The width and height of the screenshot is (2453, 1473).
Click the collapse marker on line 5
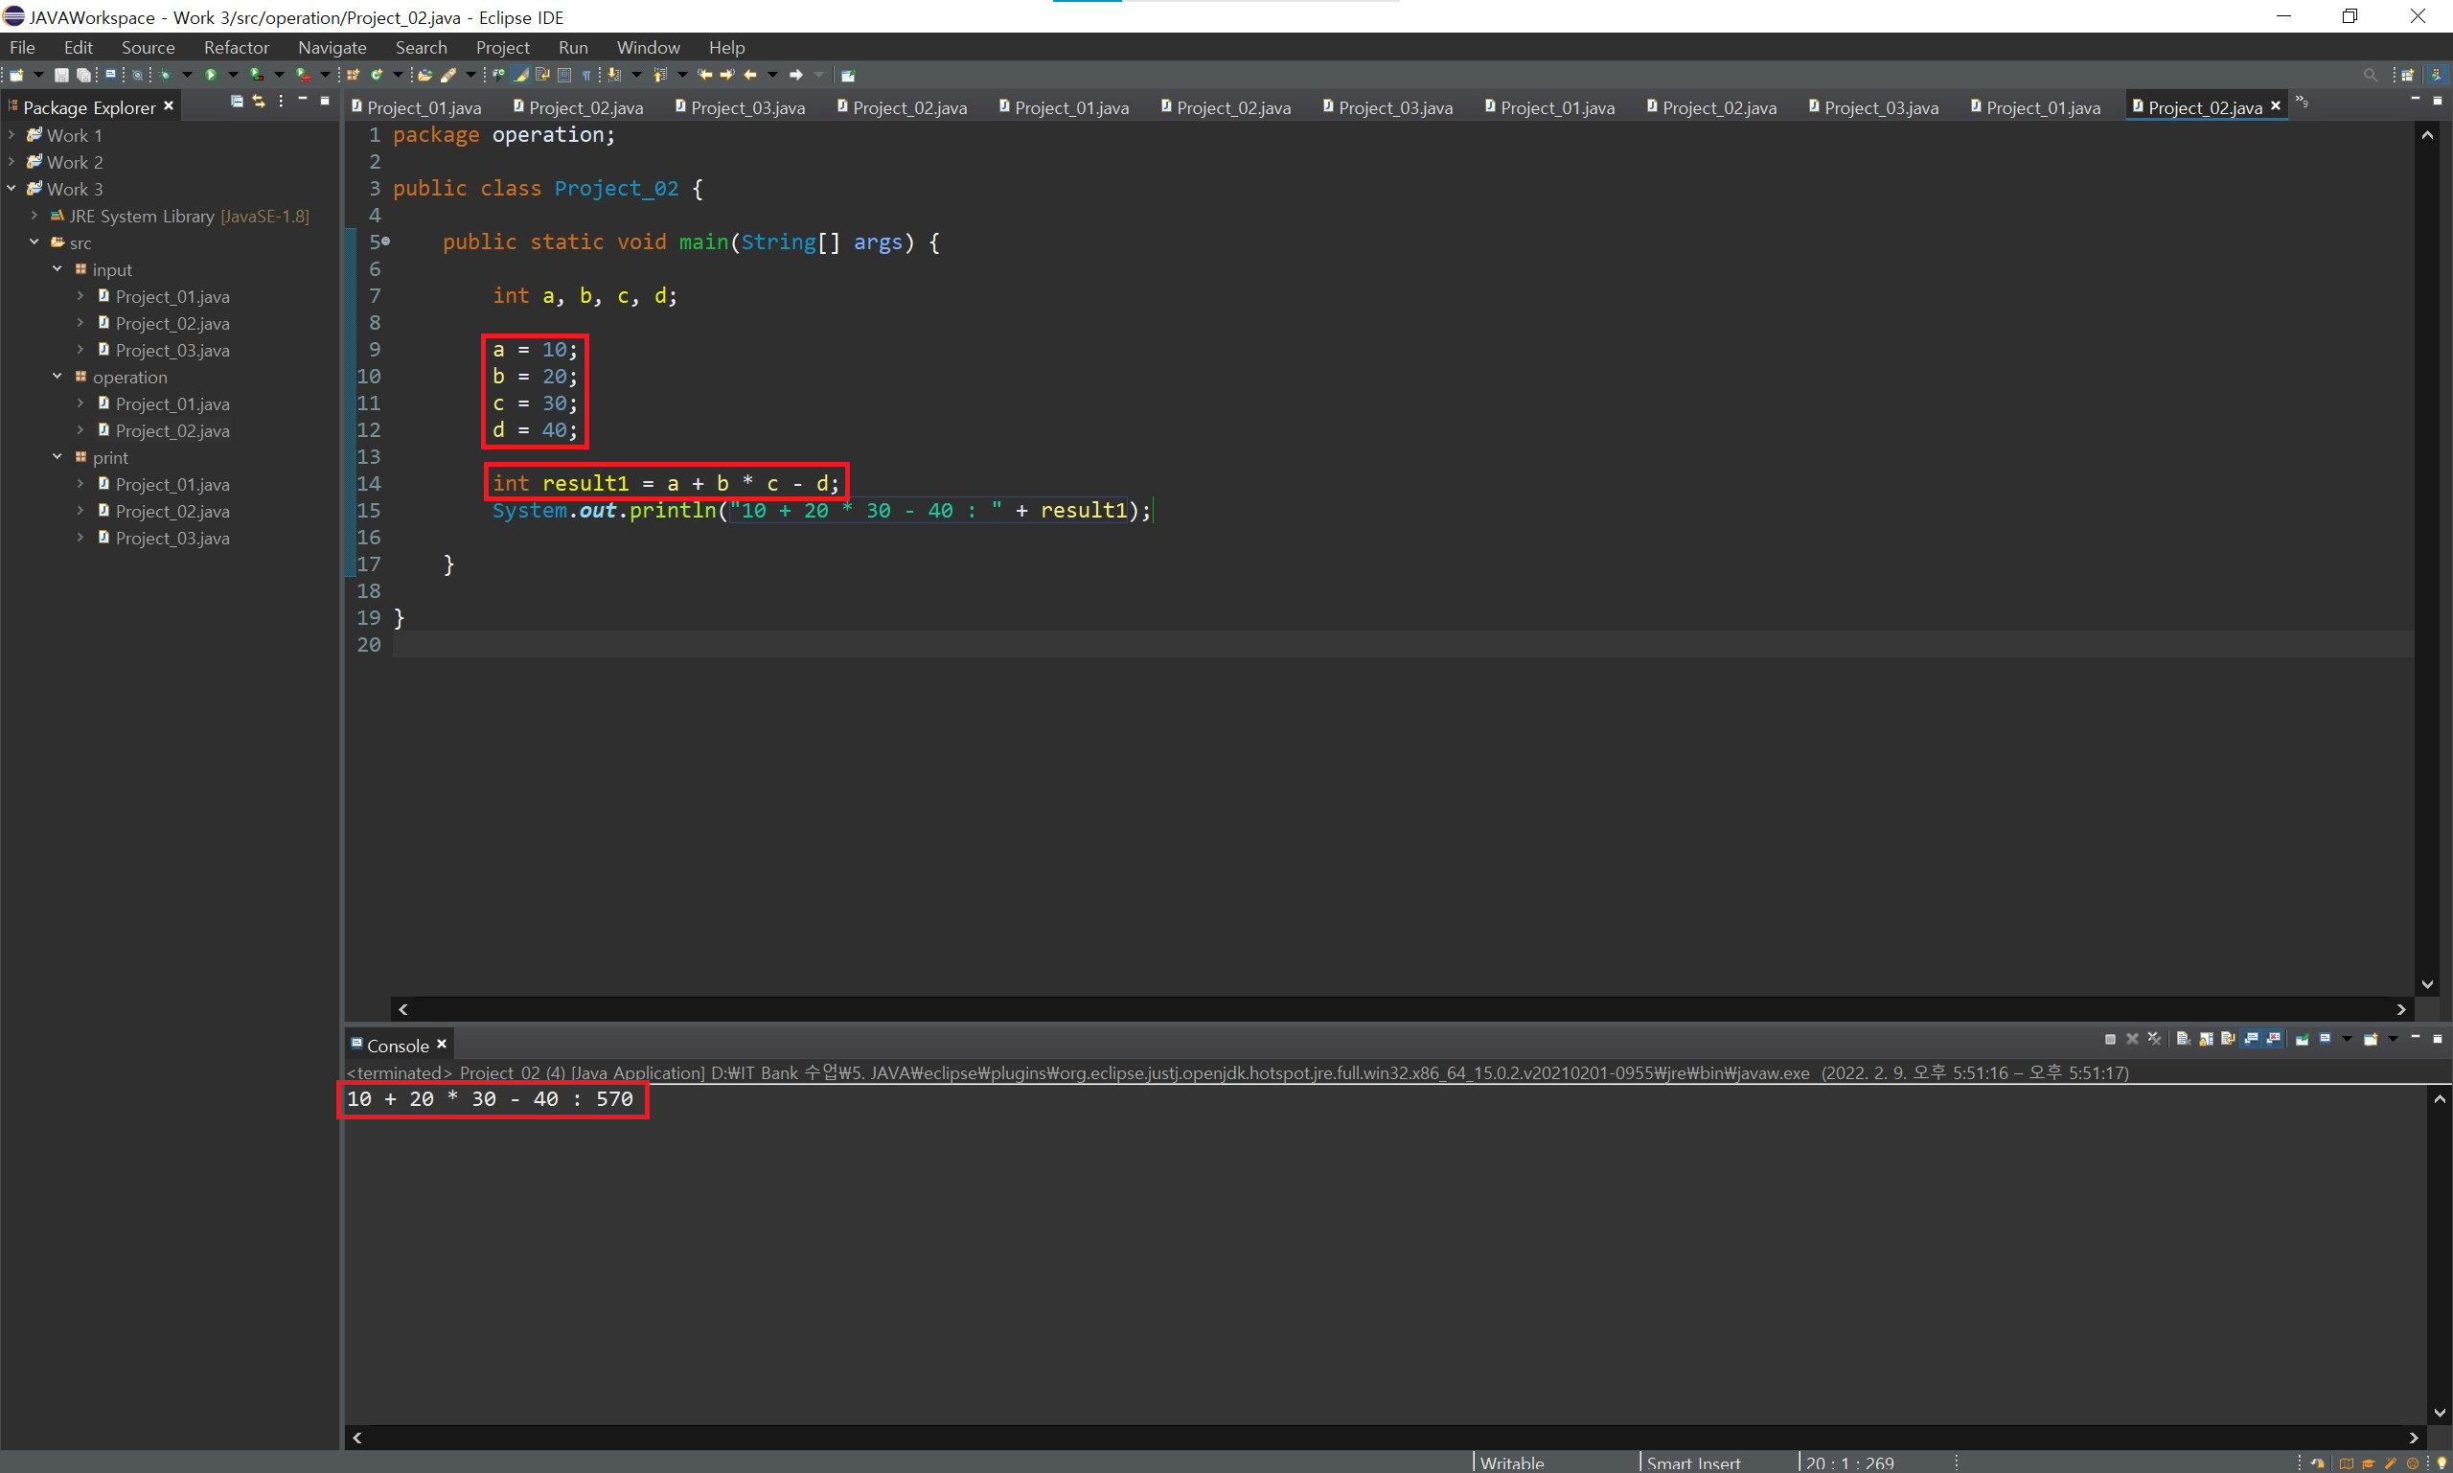pos(386,242)
